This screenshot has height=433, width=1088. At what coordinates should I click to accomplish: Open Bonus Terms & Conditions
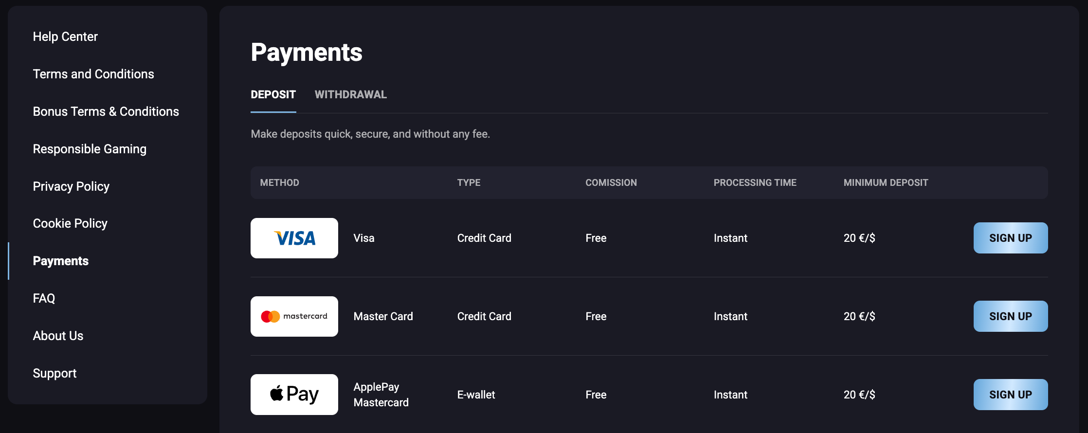point(105,111)
